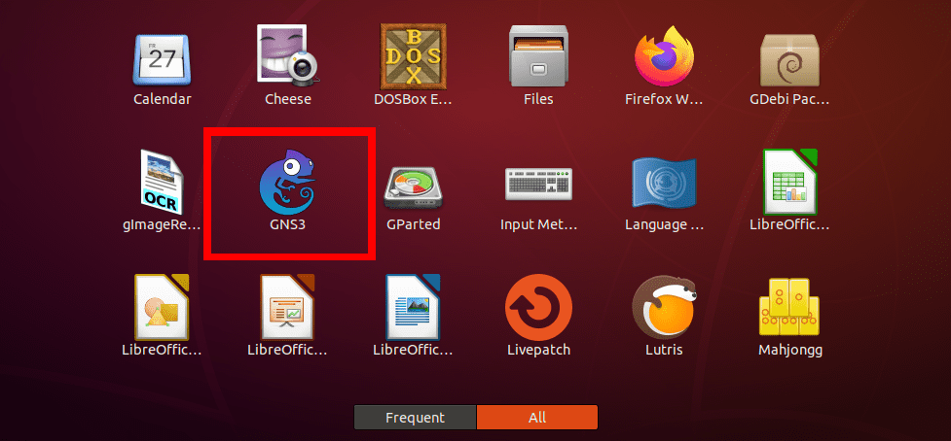Open the Mahjongg game
This screenshot has width=951, height=441.
(789, 307)
